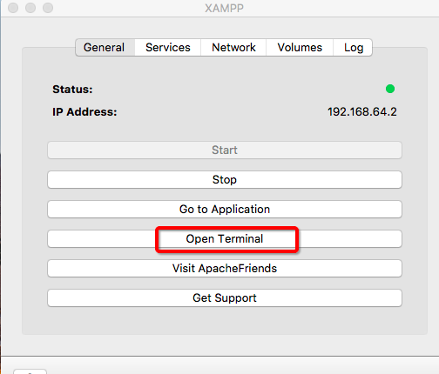Viewport: 439px width, 374px height.
Task: Visit ApacheFriends via its button
Action: point(225,268)
